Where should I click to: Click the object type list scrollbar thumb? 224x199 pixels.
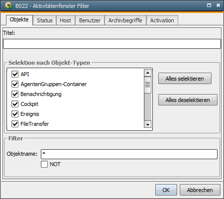[148, 85]
